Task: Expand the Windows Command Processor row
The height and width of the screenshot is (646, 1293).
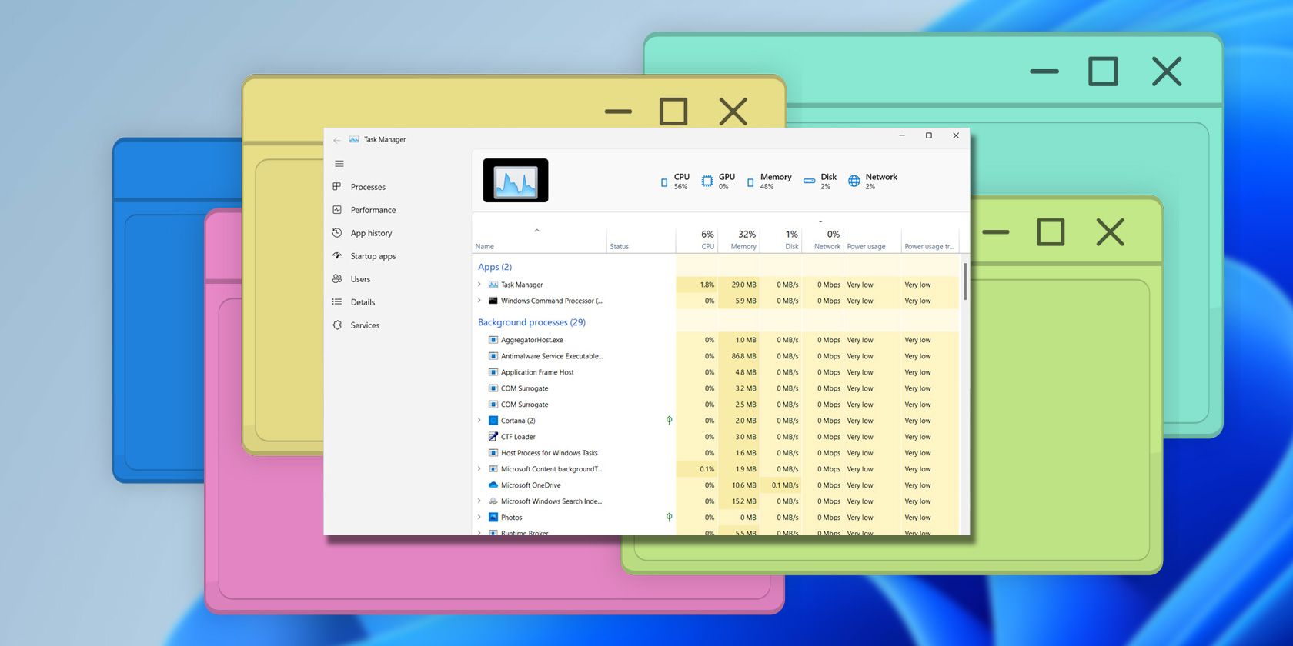Action: (479, 301)
